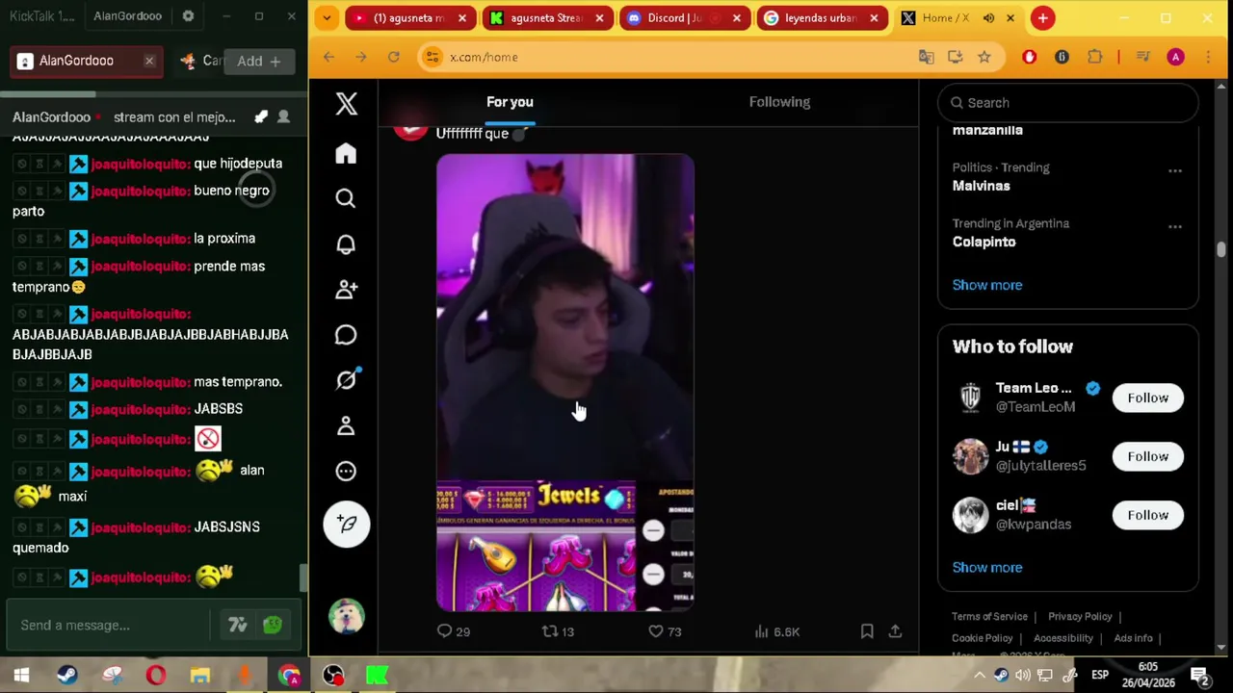The image size is (1233, 693).
Task: Open the Accessibility footer link
Action: tap(1062, 638)
